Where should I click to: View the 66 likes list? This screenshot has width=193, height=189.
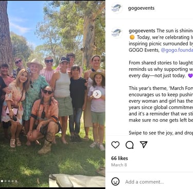[119, 158]
